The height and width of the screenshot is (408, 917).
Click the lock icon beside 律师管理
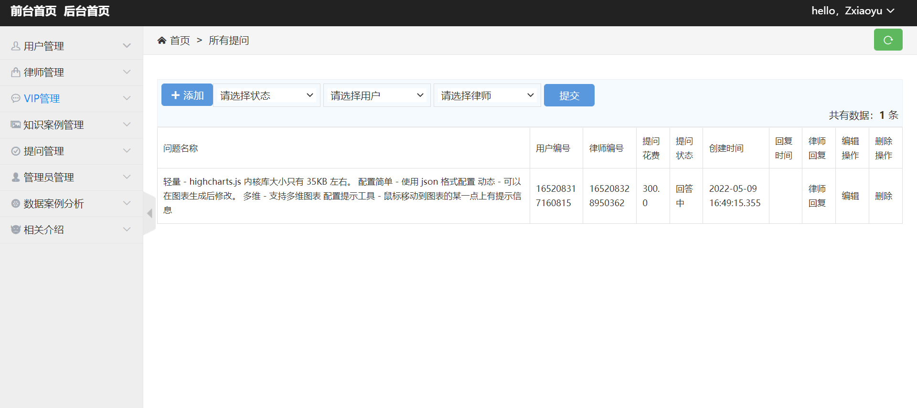coord(16,72)
